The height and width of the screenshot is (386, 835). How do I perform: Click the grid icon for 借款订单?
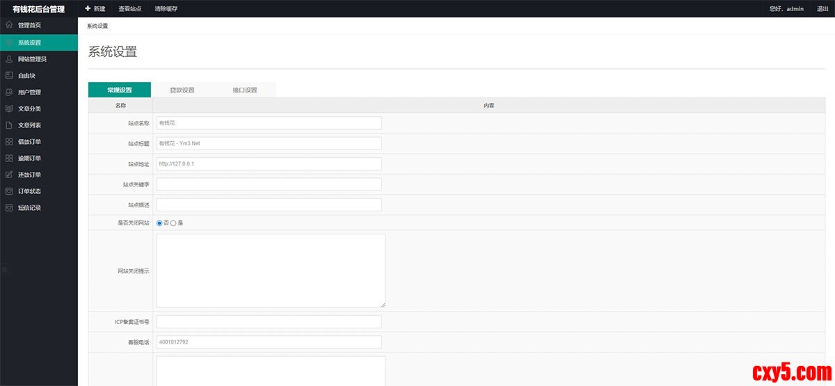[9, 141]
